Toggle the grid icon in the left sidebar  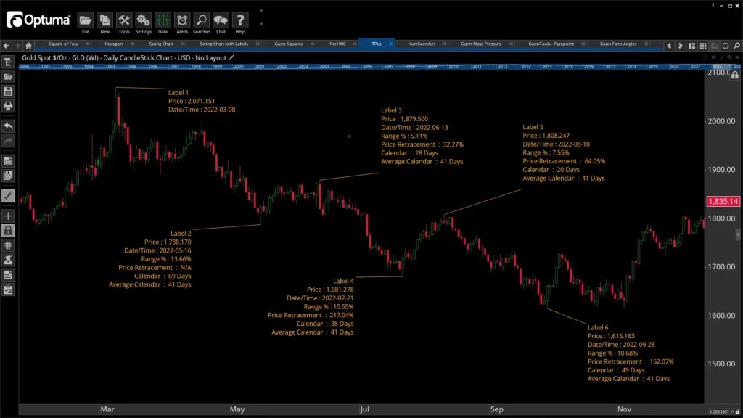point(9,245)
